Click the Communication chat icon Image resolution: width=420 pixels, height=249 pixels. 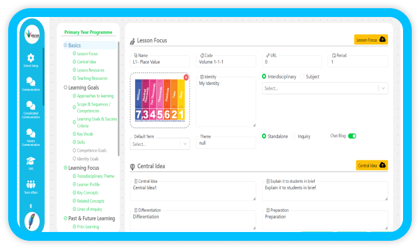[31, 82]
